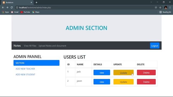The height and width of the screenshot is (97, 173).
Task: Select SECTION in admin panel
Action: [36, 63]
